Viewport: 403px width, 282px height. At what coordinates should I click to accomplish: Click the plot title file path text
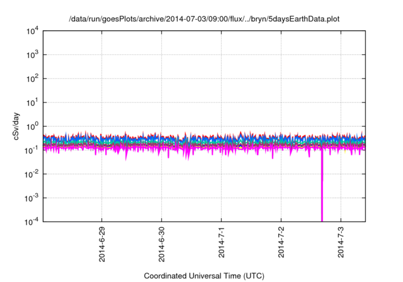205,18
